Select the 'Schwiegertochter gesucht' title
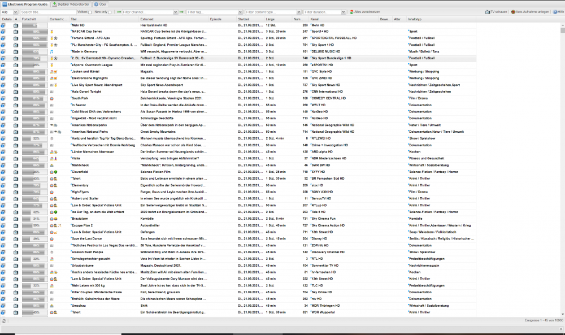 pos(91,259)
